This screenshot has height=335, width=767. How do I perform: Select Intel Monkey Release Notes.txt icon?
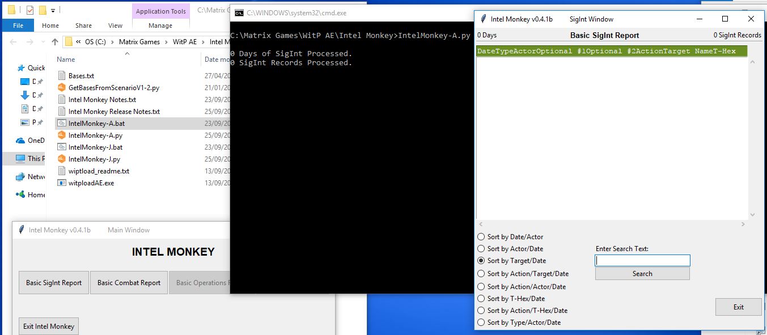pyautogui.click(x=62, y=112)
